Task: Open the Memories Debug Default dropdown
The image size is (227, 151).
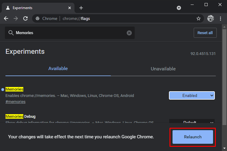Action: (x=192, y=121)
